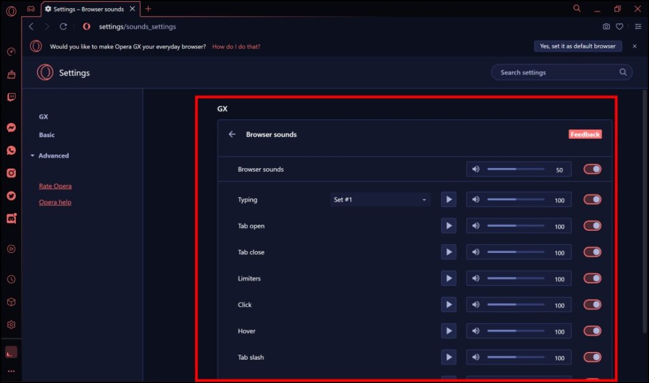Play the Limiters sound preview
This screenshot has width=649, height=383.
coord(449,278)
